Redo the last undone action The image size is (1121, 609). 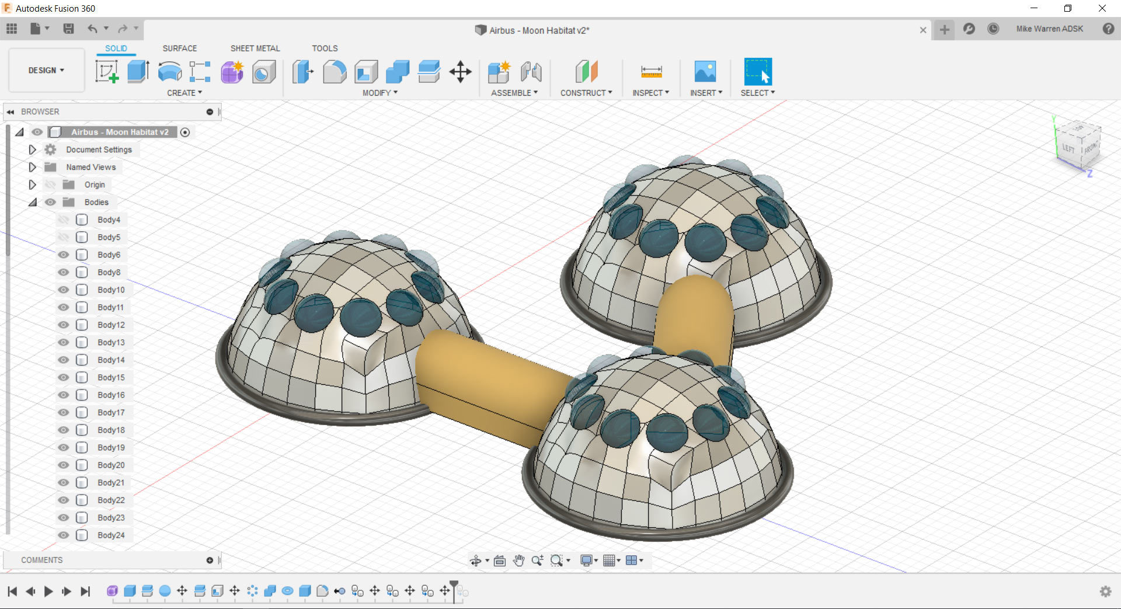122,29
